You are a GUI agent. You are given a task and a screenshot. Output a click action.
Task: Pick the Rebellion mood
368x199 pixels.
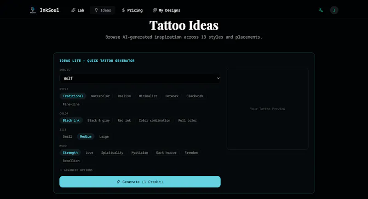[x=71, y=161]
